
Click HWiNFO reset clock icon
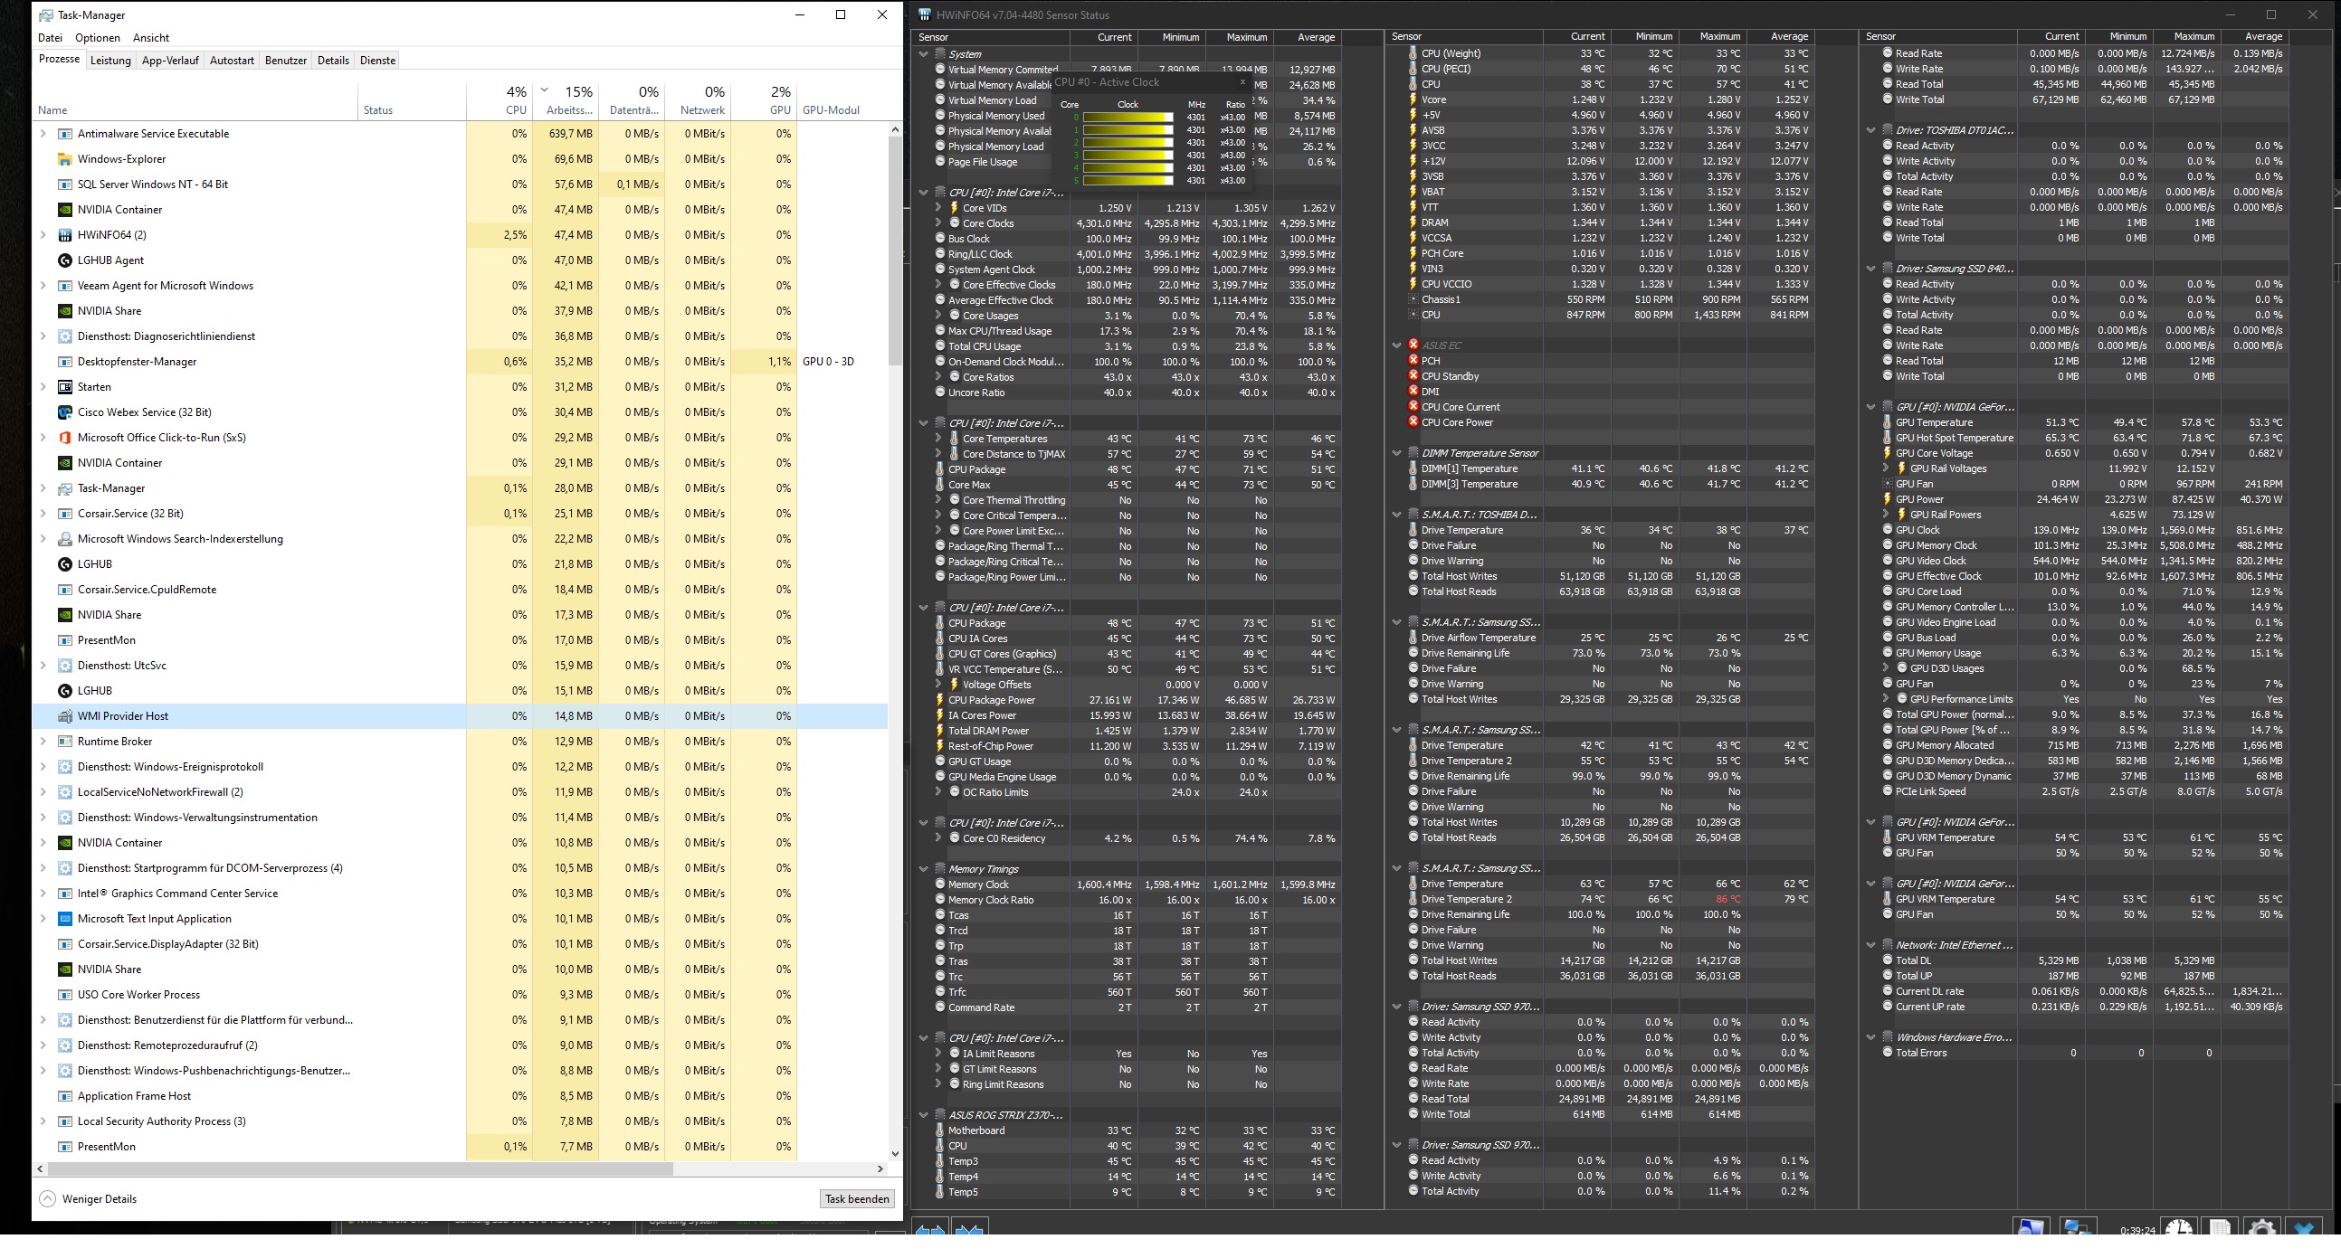(2178, 1228)
